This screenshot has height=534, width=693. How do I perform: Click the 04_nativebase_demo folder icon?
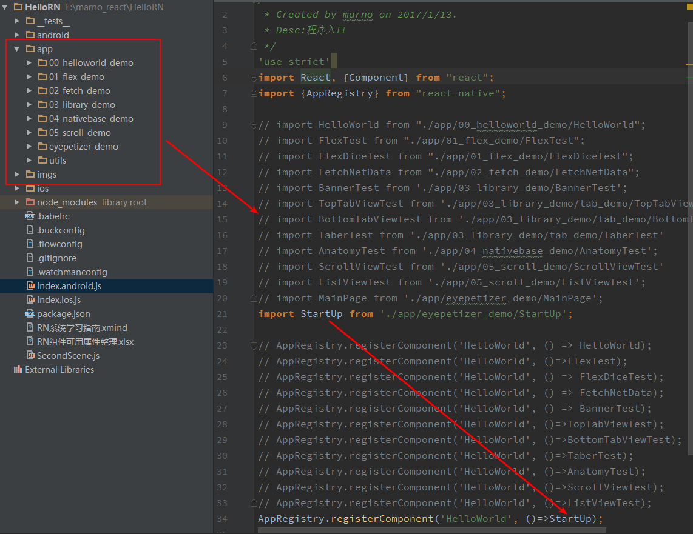click(x=42, y=118)
